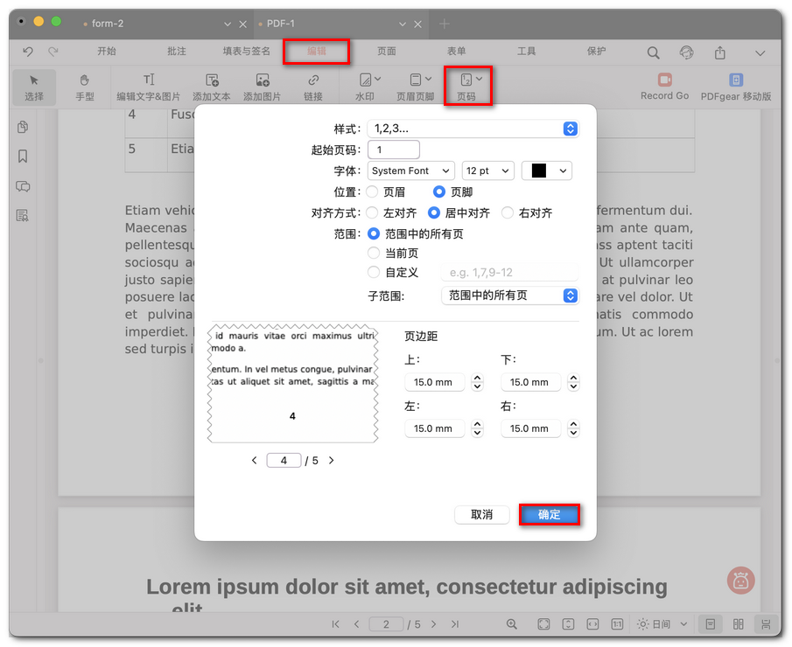Select 页脚 position radio button
The height and width of the screenshot is (647, 792).
pyautogui.click(x=439, y=191)
